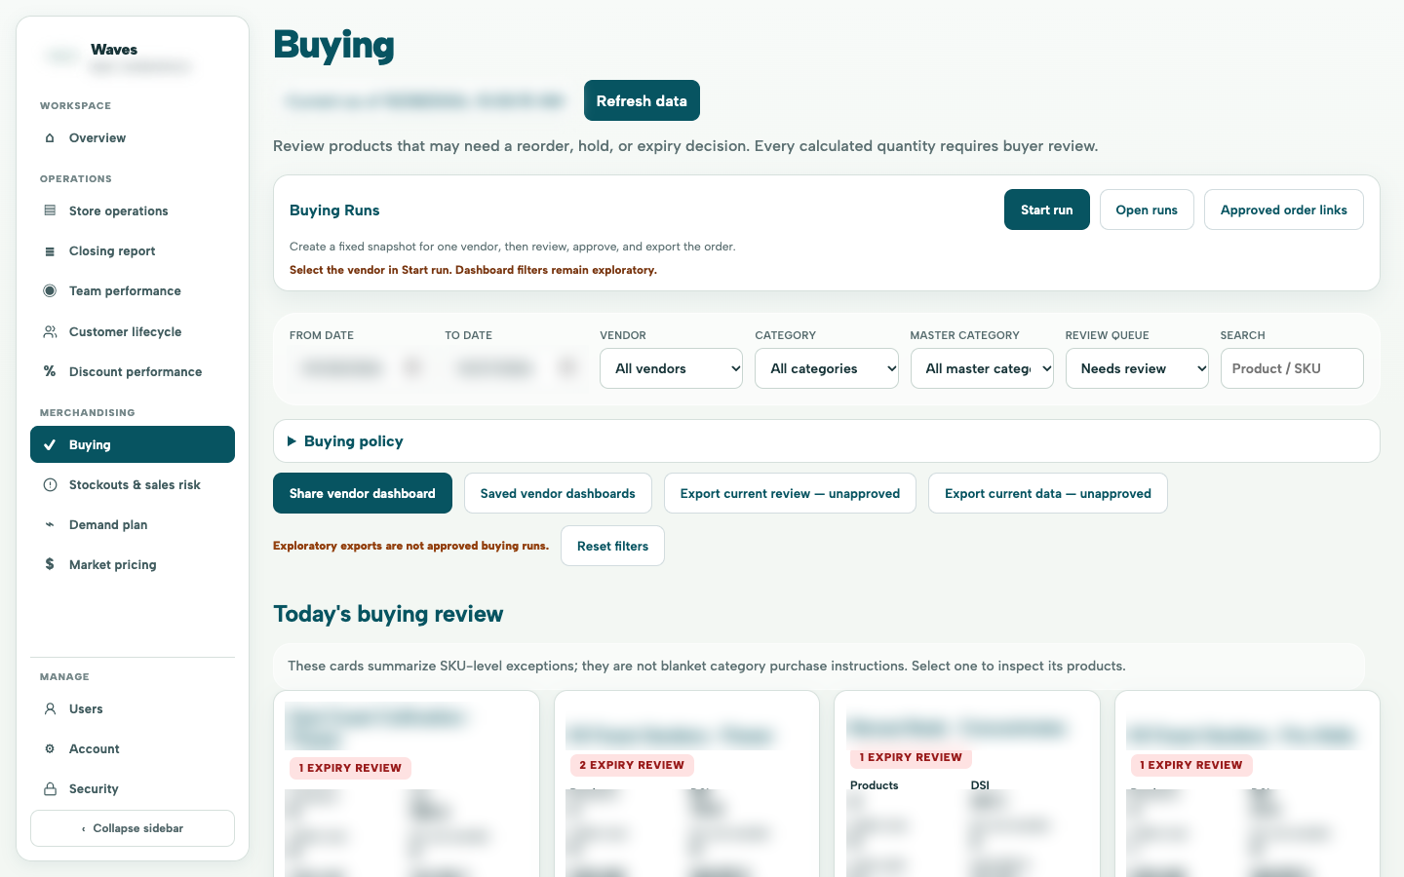Click the Waves workspace name

(114, 50)
